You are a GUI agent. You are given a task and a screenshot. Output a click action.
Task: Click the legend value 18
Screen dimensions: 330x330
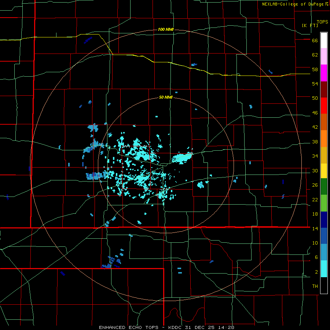pos(315,214)
